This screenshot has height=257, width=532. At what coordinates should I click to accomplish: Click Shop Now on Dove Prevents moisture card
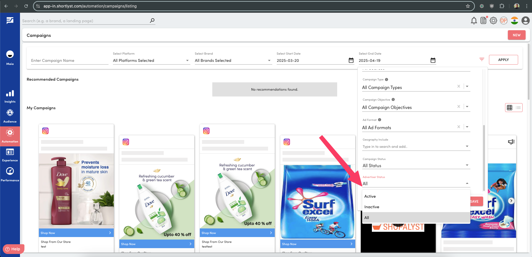[76, 233]
